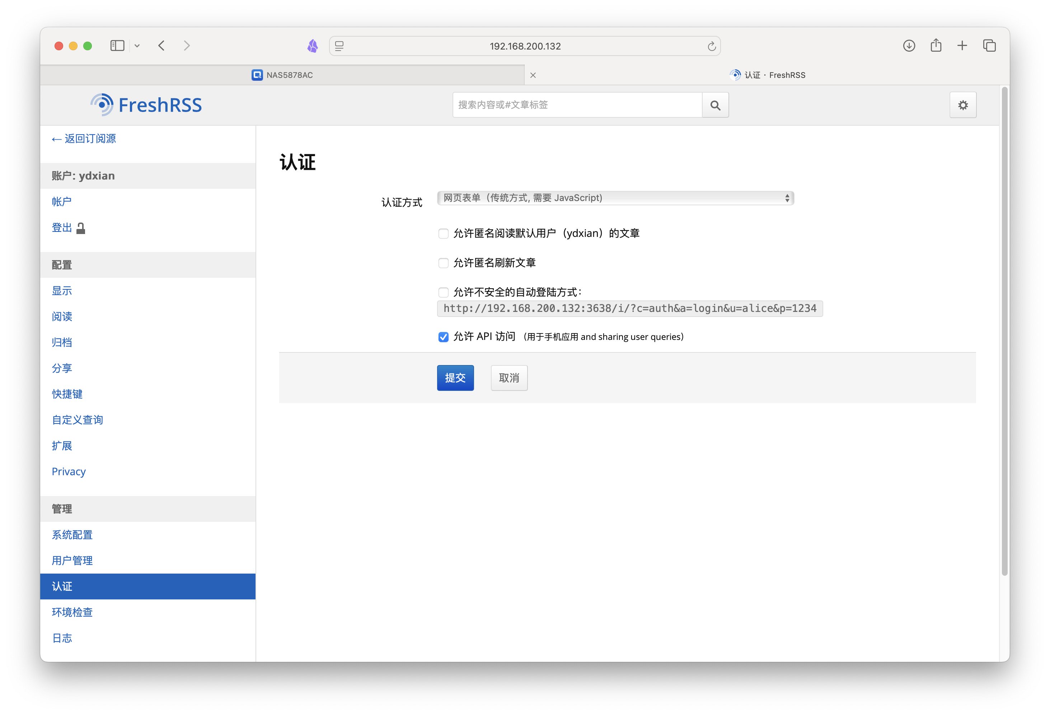Show tab overview
Viewport: 1050px width, 715px height.
click(x=989, y=46)
